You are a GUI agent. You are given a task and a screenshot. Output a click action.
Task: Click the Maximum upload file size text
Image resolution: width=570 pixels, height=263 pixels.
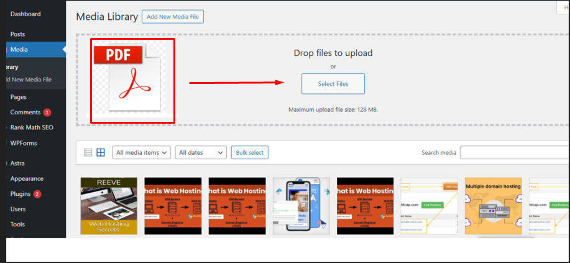tap(333, 109)
